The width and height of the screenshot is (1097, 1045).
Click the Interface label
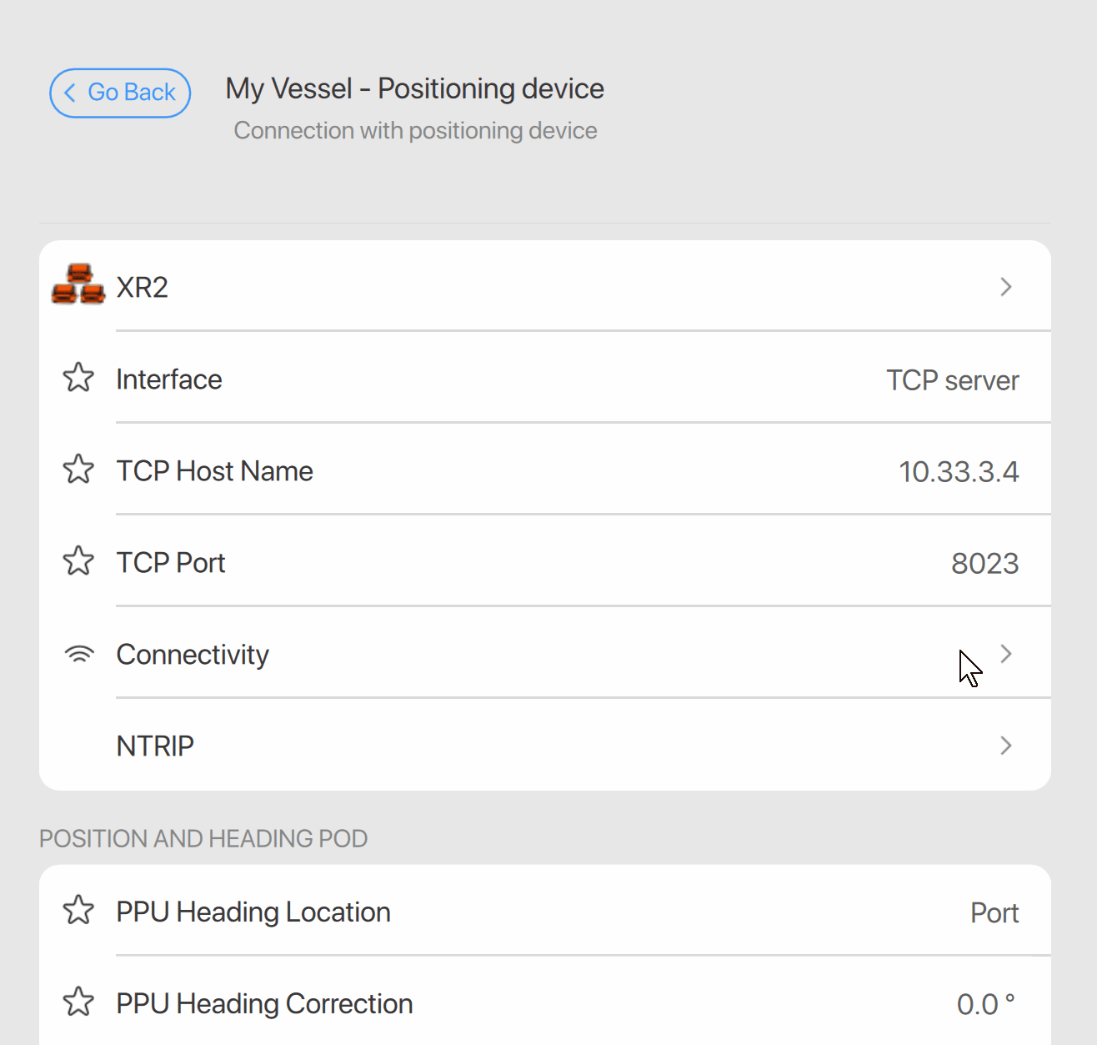point(169,379)
